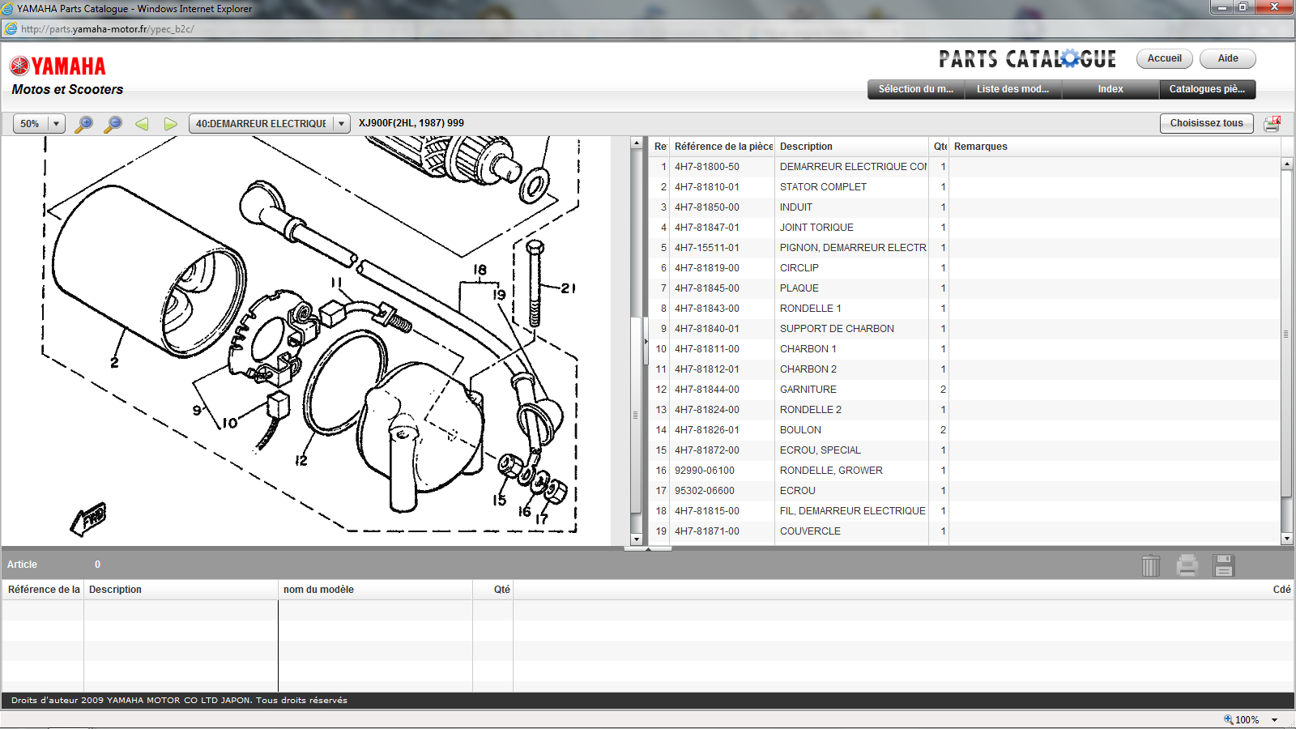1296x729 pixels.
Task: Select the FIL, DEMARREUR ELECTRIQUE row
Action: click(x=965, y=511)
